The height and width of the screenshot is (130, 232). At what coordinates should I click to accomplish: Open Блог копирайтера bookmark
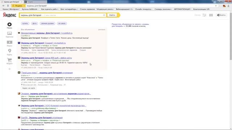click(69, 9)
